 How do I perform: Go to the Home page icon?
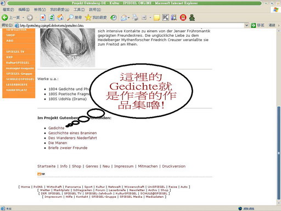click(60, 18)
